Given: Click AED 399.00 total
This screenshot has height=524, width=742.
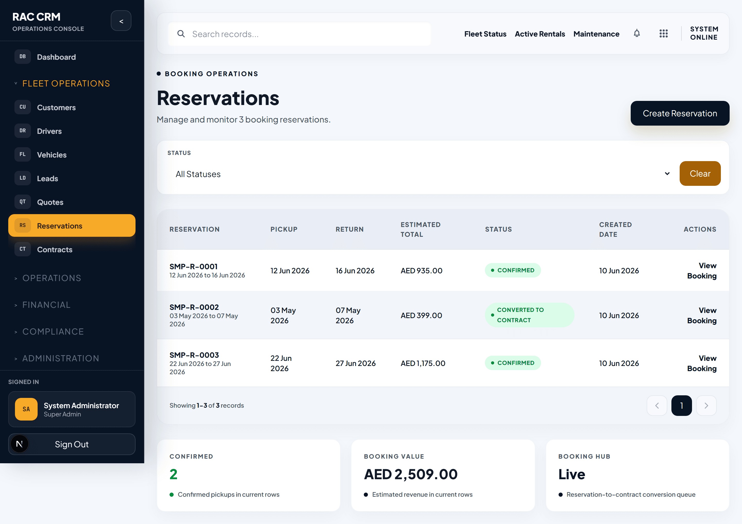Looking at the screenshot, I should click(x=421, y=316).
